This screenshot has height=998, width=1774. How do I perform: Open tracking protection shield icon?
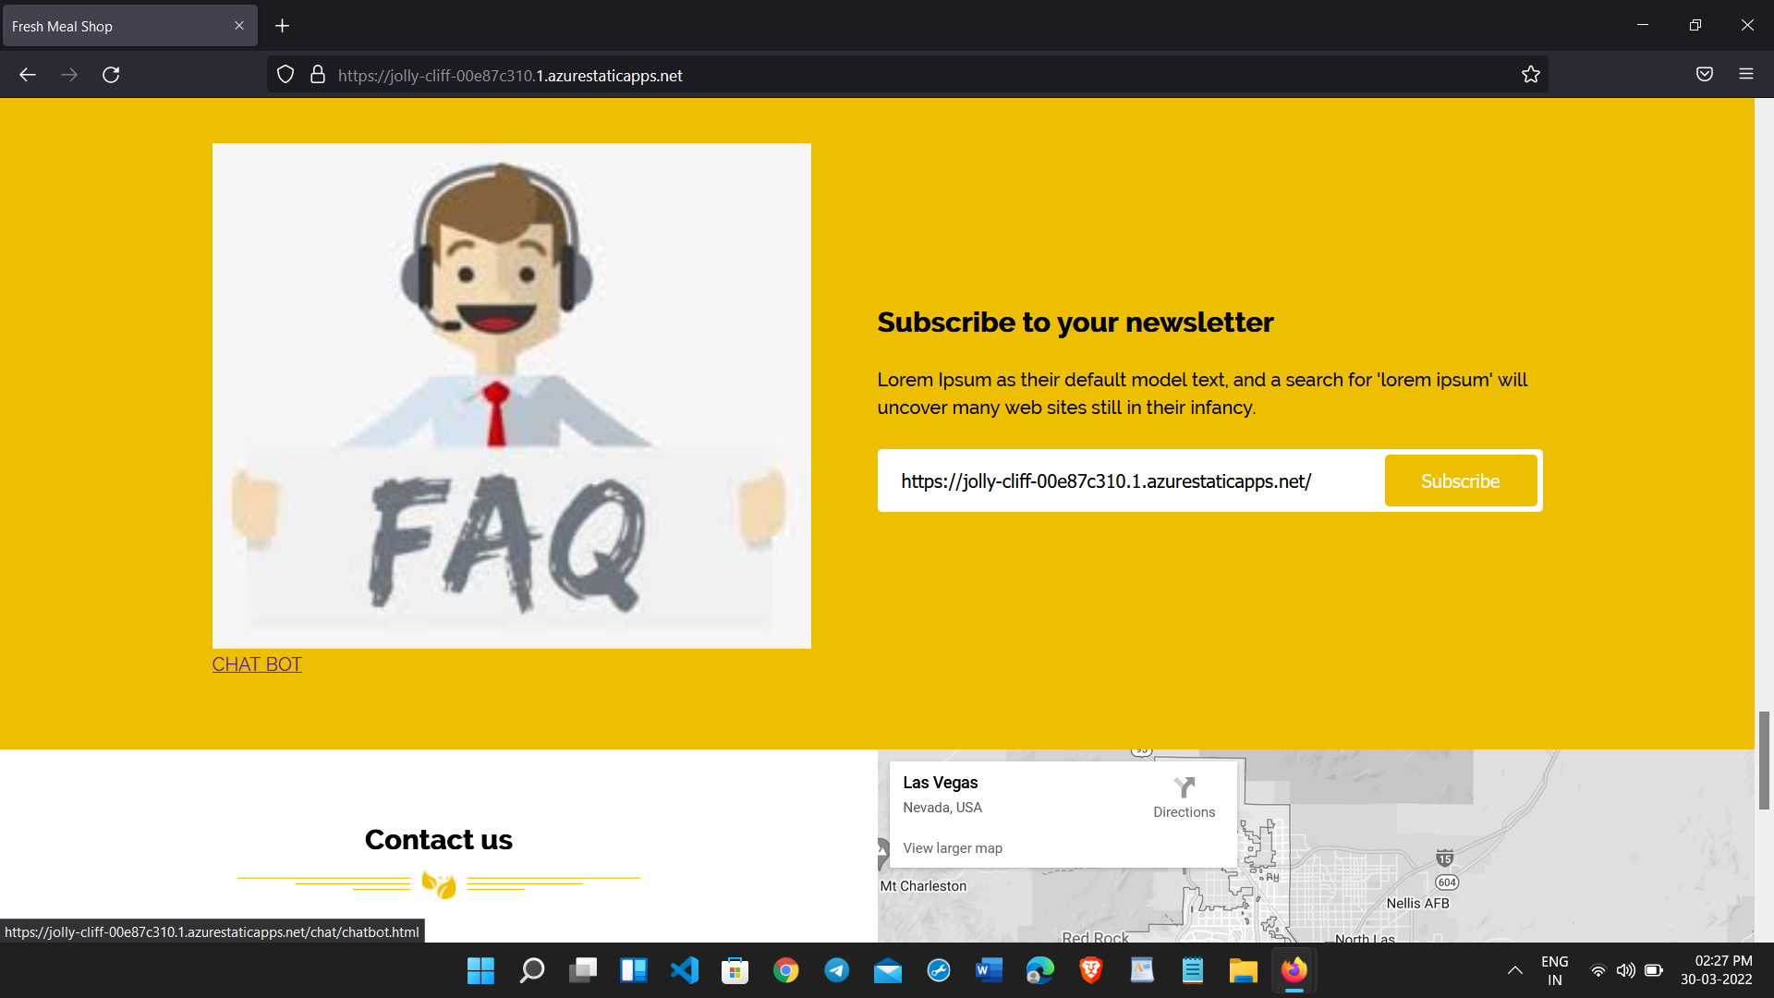(x=286, y=75)
